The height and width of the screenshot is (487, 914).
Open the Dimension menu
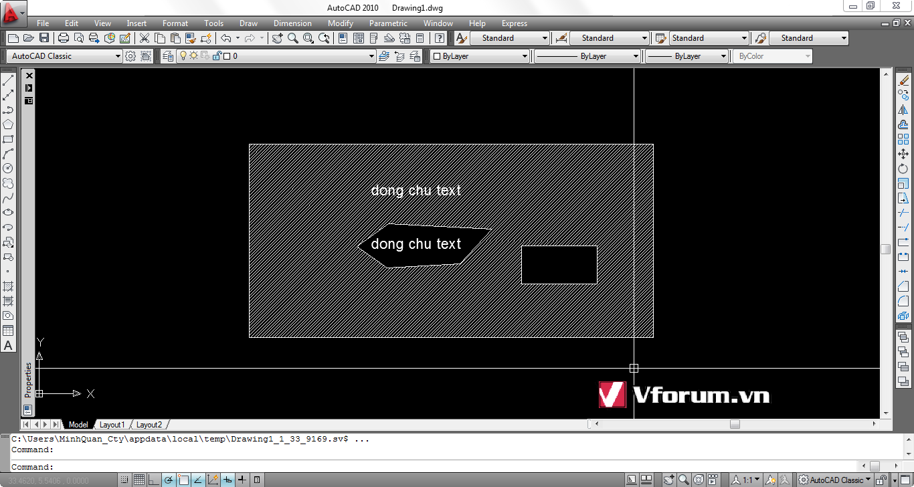pos(292,23)
